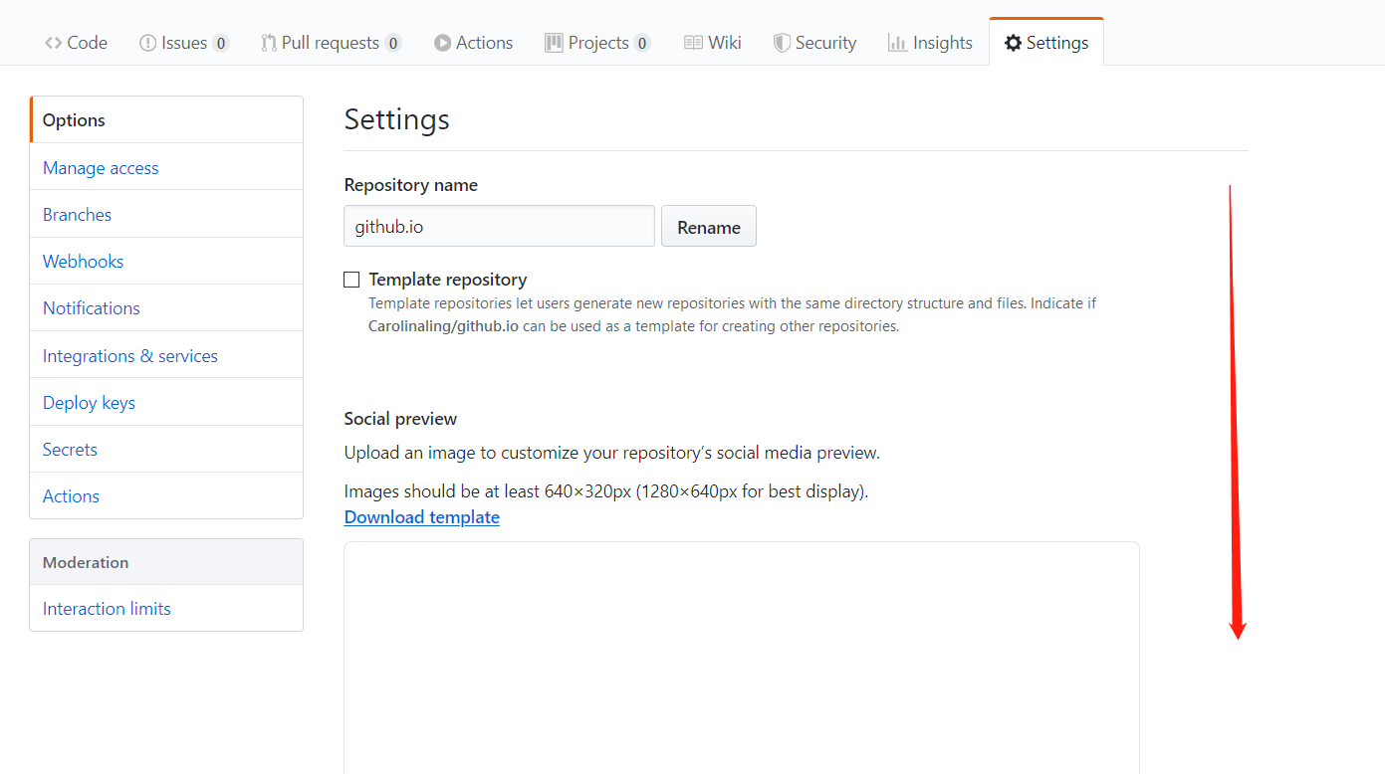The width and height of the screenshot is (1385, 774).
Task: Click the social preview image area
Action: click(x=742, y=658)
